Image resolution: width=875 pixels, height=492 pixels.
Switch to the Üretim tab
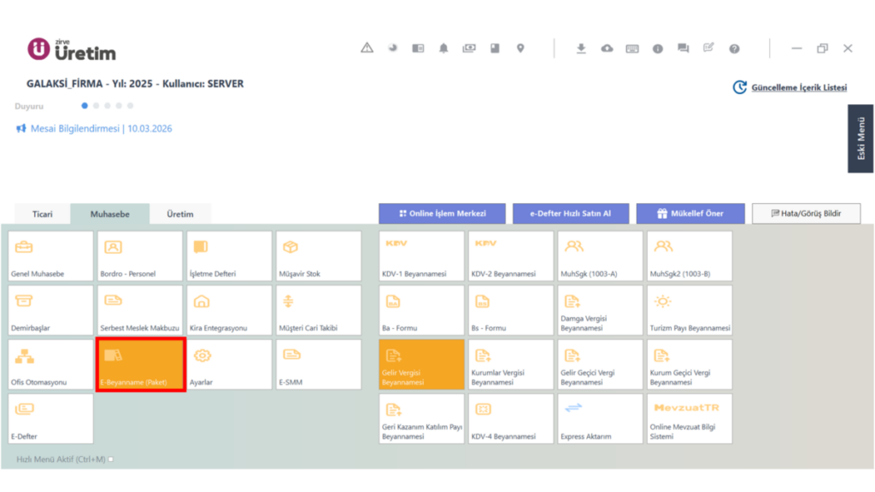[179, 214]
